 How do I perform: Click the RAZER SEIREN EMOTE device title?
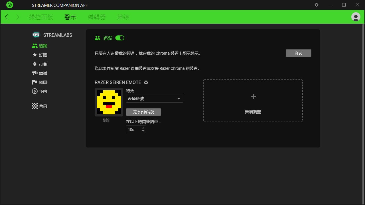[x=118, y=82]
